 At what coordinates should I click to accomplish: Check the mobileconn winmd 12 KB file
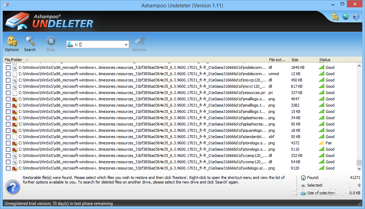[8, 74]
